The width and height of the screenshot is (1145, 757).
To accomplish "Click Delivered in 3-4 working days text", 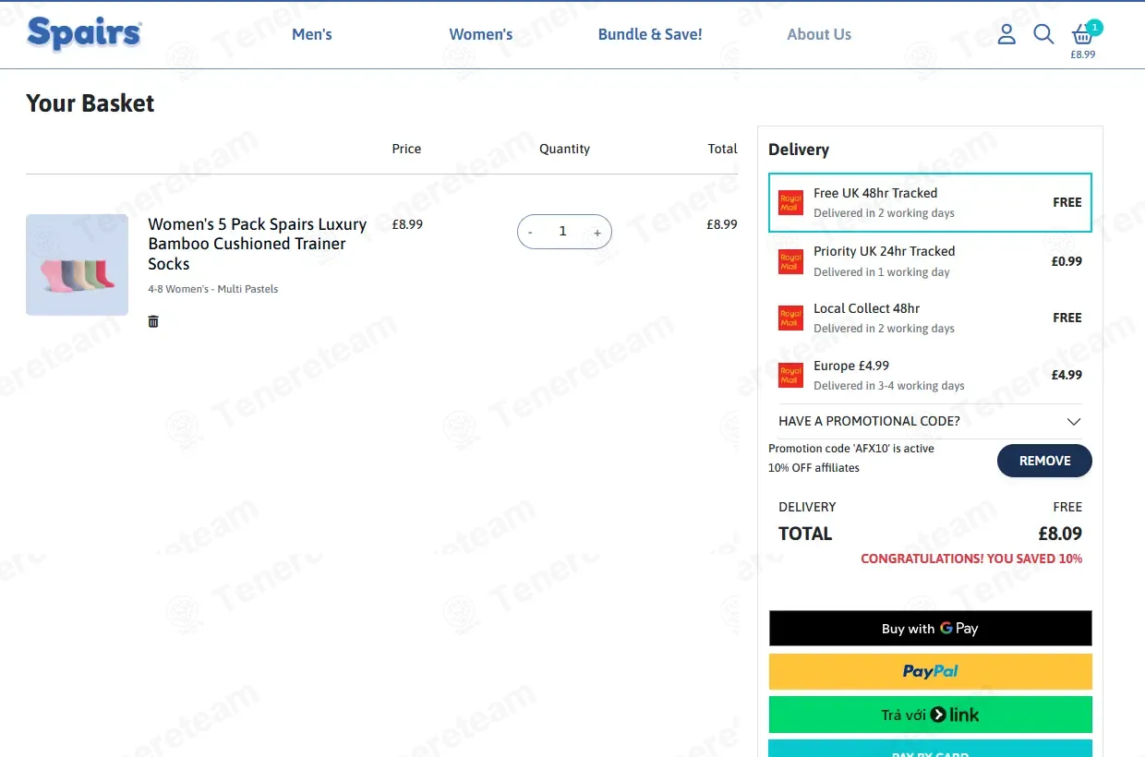I will (x=889, y=386).
